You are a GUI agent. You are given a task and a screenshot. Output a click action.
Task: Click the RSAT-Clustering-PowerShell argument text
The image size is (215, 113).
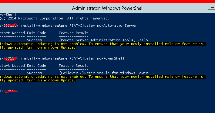pos(97,58)
